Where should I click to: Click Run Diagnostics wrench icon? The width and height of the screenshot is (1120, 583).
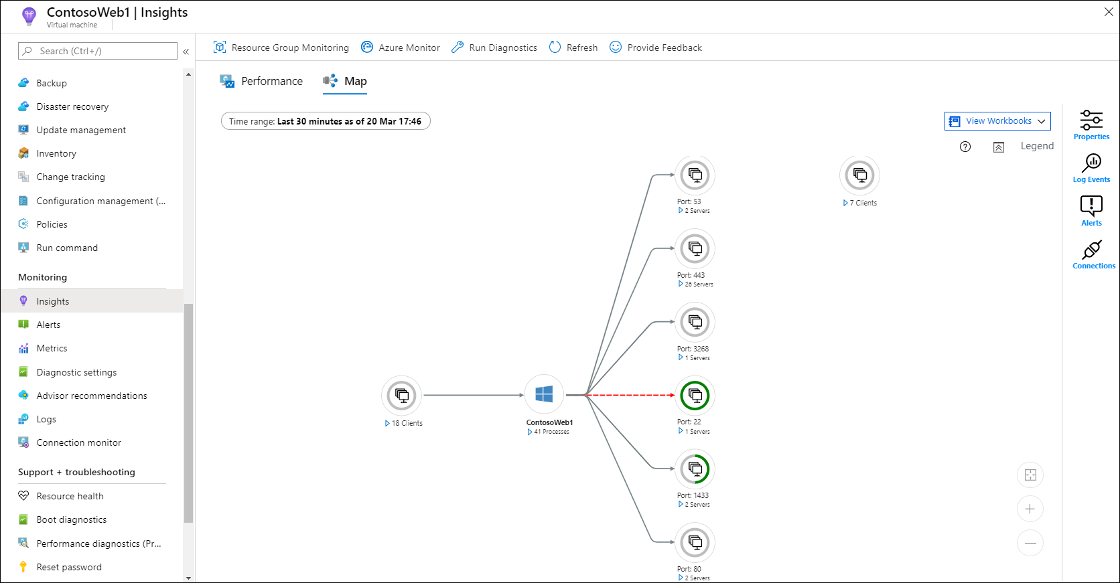point(458,48)
